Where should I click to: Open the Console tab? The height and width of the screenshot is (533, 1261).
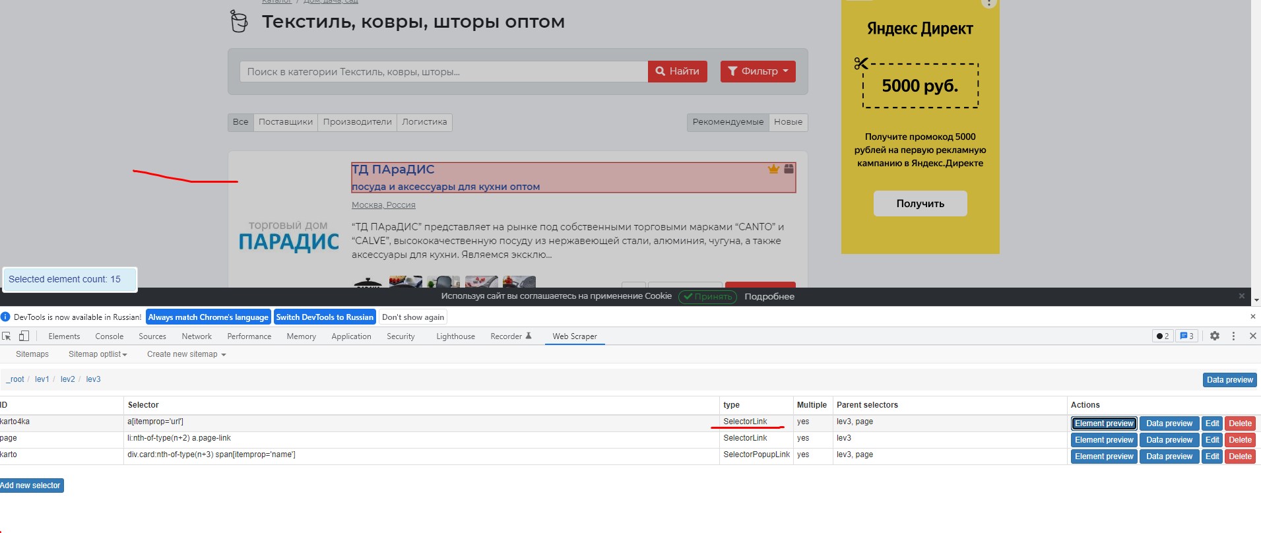click(x=109, y=336)
